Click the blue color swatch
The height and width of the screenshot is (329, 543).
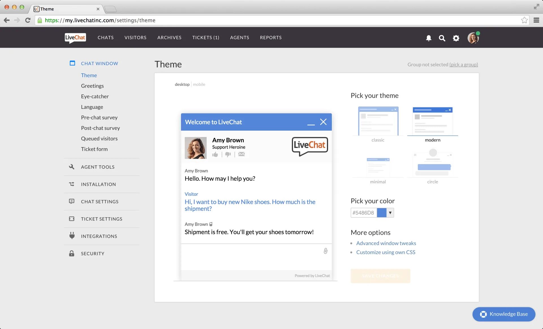[382, 213]
